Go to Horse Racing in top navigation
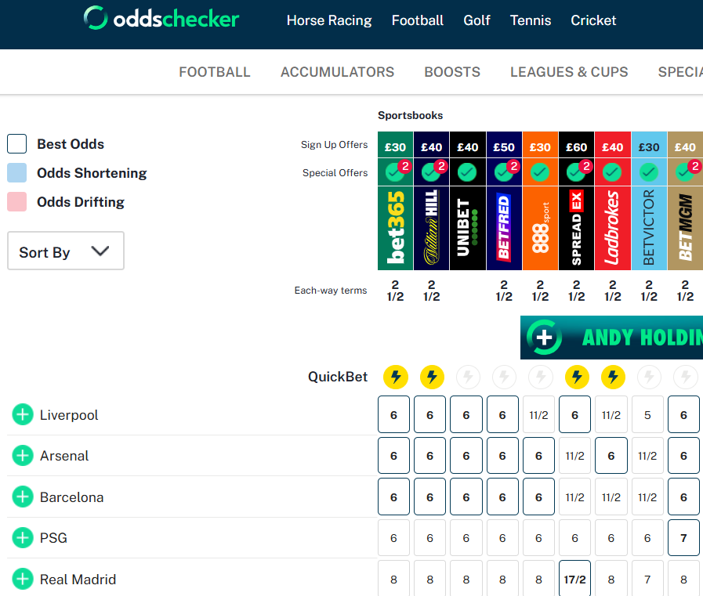Viewport: 703px width, 596px height. (x=329, y=20)
